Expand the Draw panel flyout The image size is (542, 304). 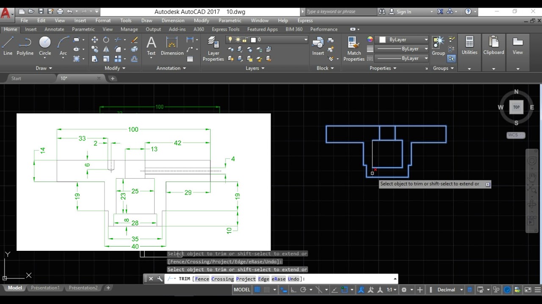[x=44, y=68]
